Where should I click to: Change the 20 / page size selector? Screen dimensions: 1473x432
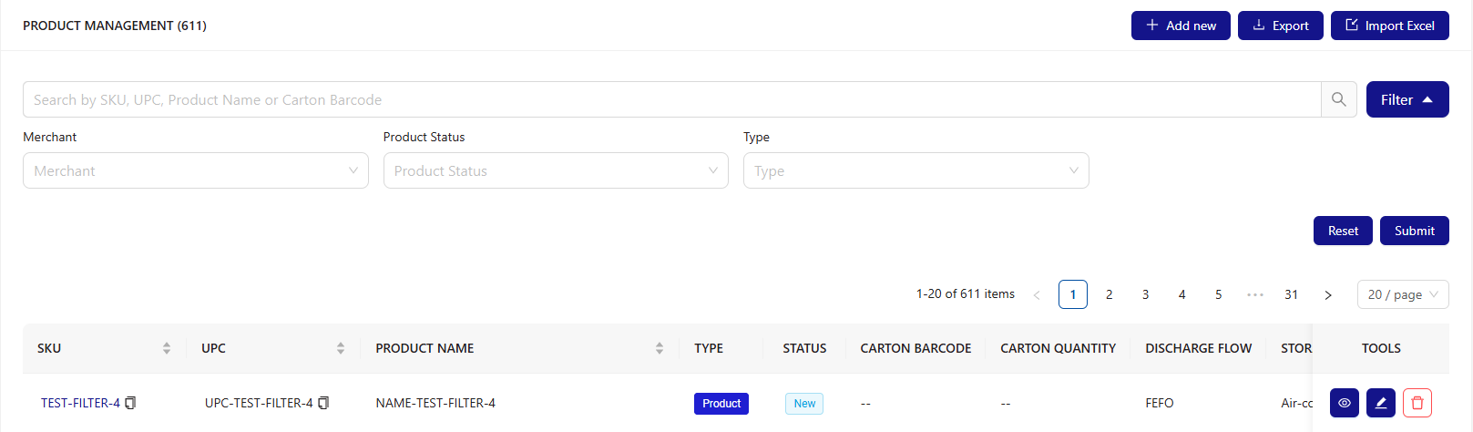click(x=1403, y=294)
